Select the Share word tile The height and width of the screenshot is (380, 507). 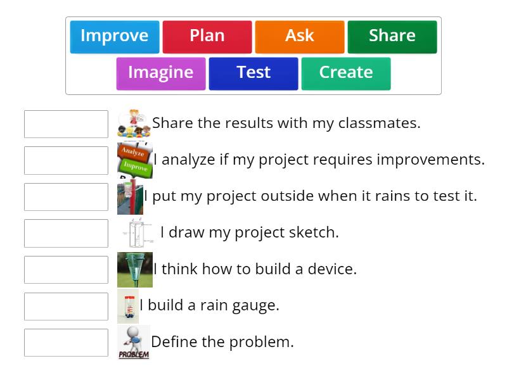pos(392,36)
